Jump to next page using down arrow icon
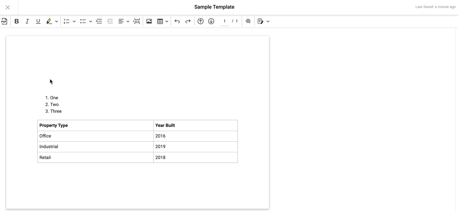The width and height of the screenshot is (458, 213). pyautogui.click(x=211, y=21)
